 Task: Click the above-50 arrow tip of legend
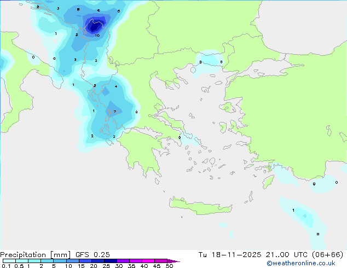click(173, 261)
